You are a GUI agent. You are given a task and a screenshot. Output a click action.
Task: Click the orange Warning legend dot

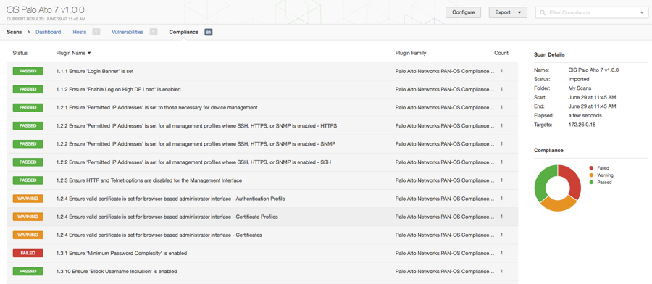tap(591, 175)
